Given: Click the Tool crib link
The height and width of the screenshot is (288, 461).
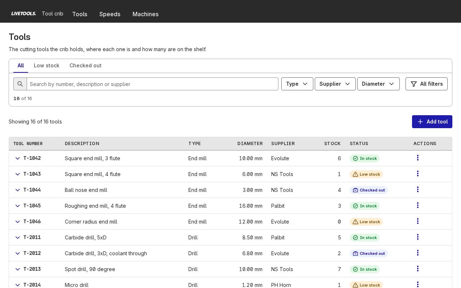Looking at the screenshot, I should coord(53,14).
